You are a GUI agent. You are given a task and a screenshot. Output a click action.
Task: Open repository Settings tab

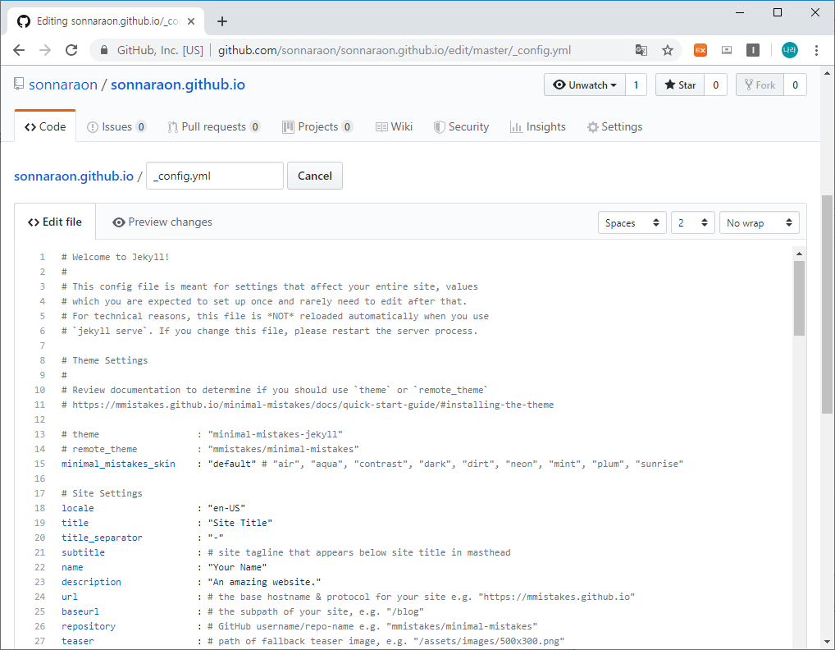pyautogui.click(x=614, y=127)
